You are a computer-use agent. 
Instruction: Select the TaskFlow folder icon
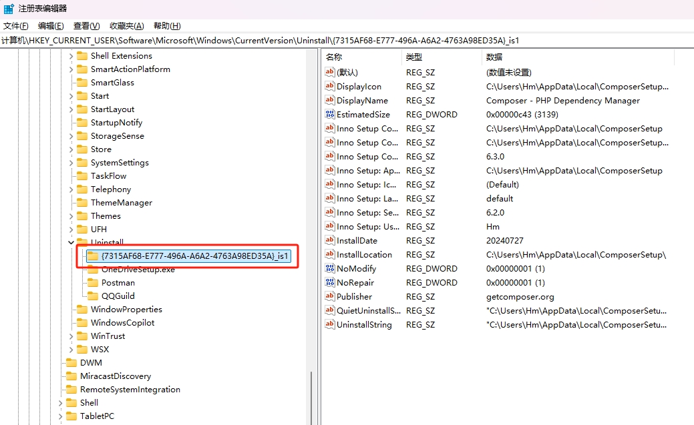tap(82, 175)
